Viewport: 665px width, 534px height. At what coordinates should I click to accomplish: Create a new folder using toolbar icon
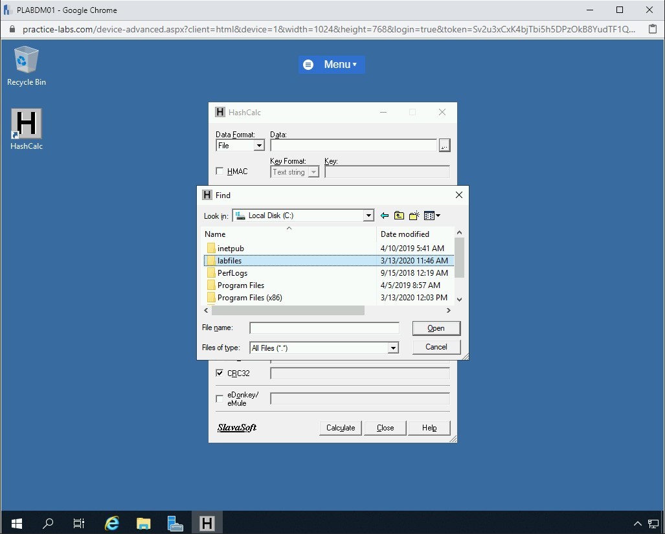414,216
